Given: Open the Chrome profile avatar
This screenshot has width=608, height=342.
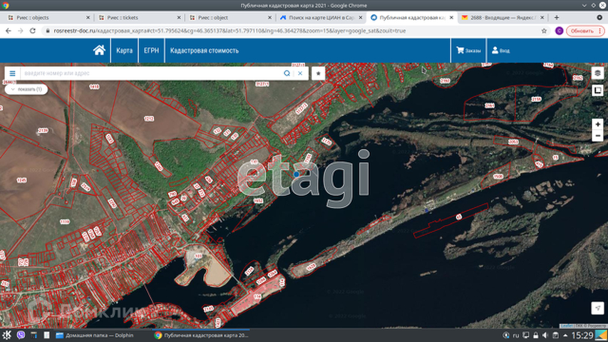Looking at the screenshot, I should pos(559,31).
